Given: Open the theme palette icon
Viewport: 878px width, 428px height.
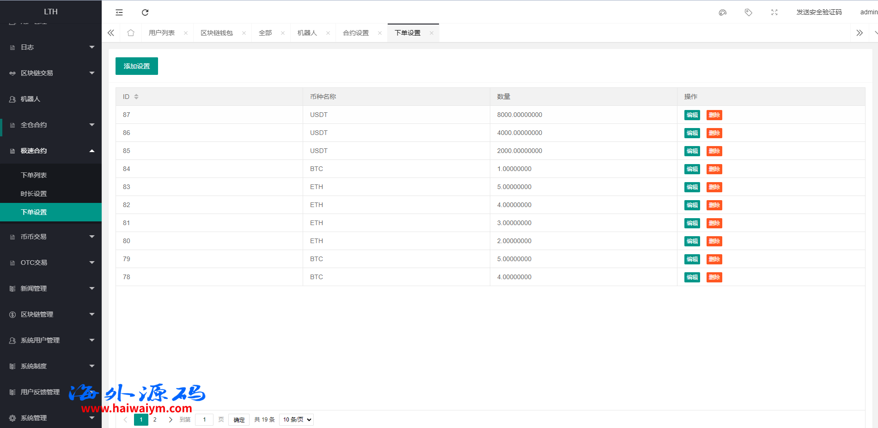Looking at the screenshot, I should click(x=723, y=12).
